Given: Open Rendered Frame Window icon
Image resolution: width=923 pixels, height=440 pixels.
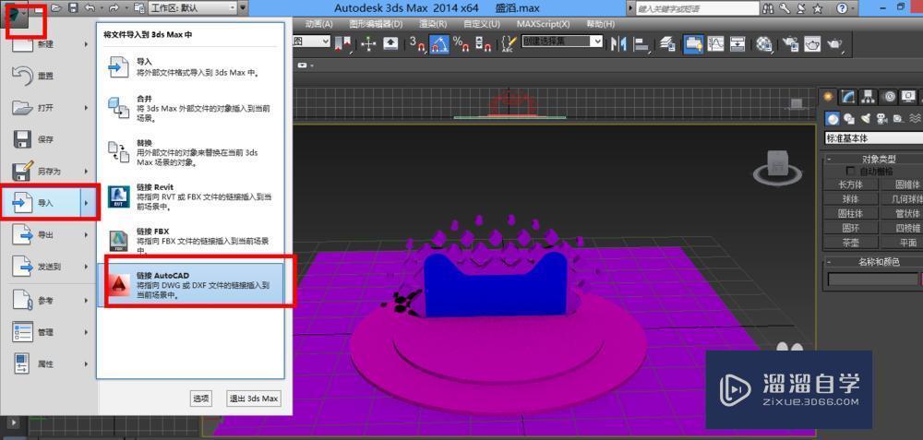Looking at the screenshot, I should [x=812, y=43].
